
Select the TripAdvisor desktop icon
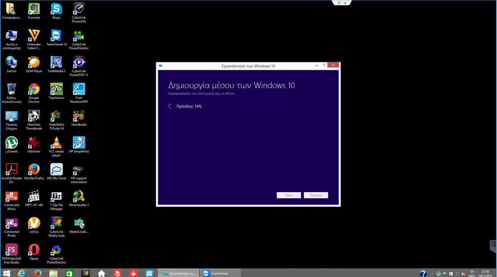pyautogui.click(x=56, y=91)
